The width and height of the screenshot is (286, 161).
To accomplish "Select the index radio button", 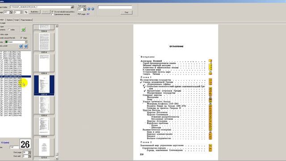I will [x=9, y=30].
